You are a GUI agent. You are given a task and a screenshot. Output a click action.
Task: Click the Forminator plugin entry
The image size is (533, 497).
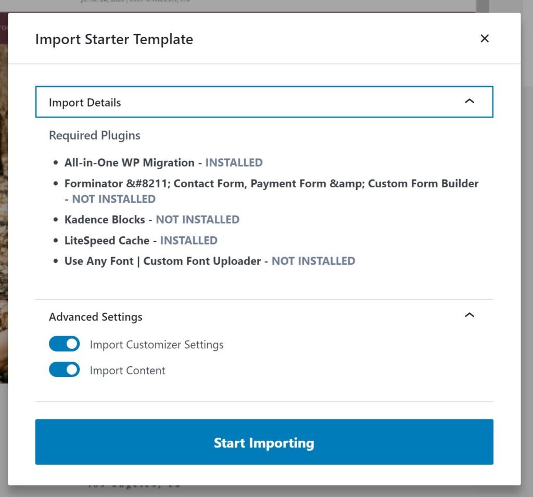click(271, 183)
